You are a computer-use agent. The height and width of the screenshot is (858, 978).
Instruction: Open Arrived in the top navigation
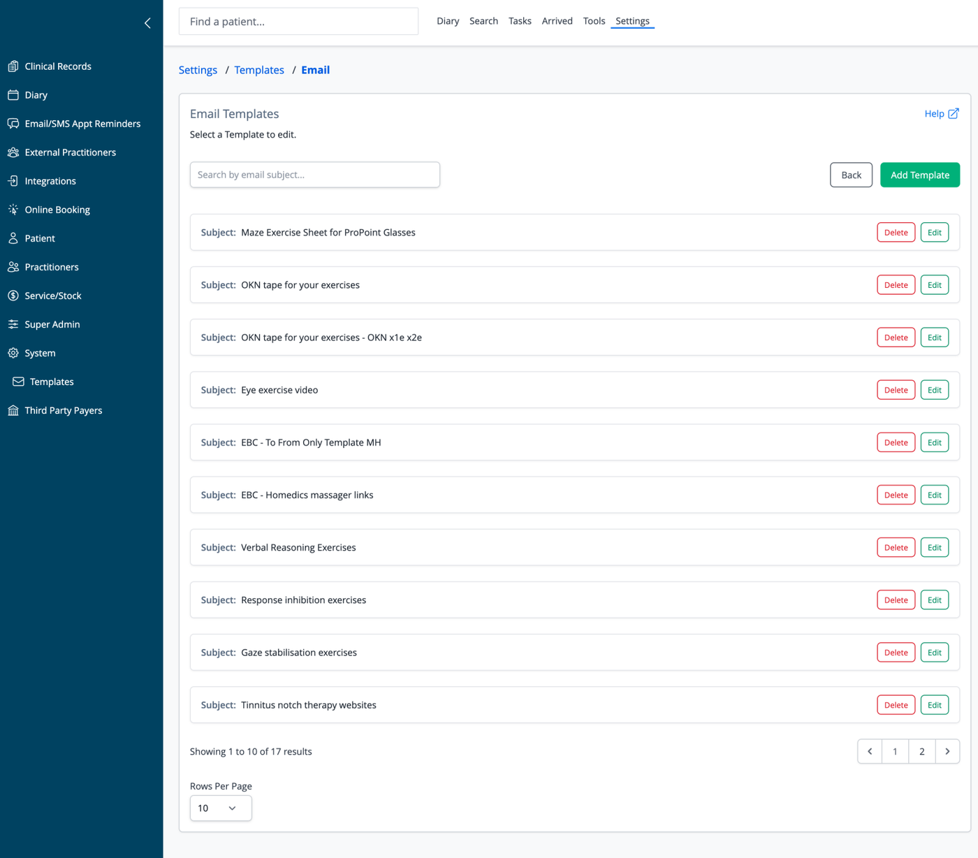point(557,21)
